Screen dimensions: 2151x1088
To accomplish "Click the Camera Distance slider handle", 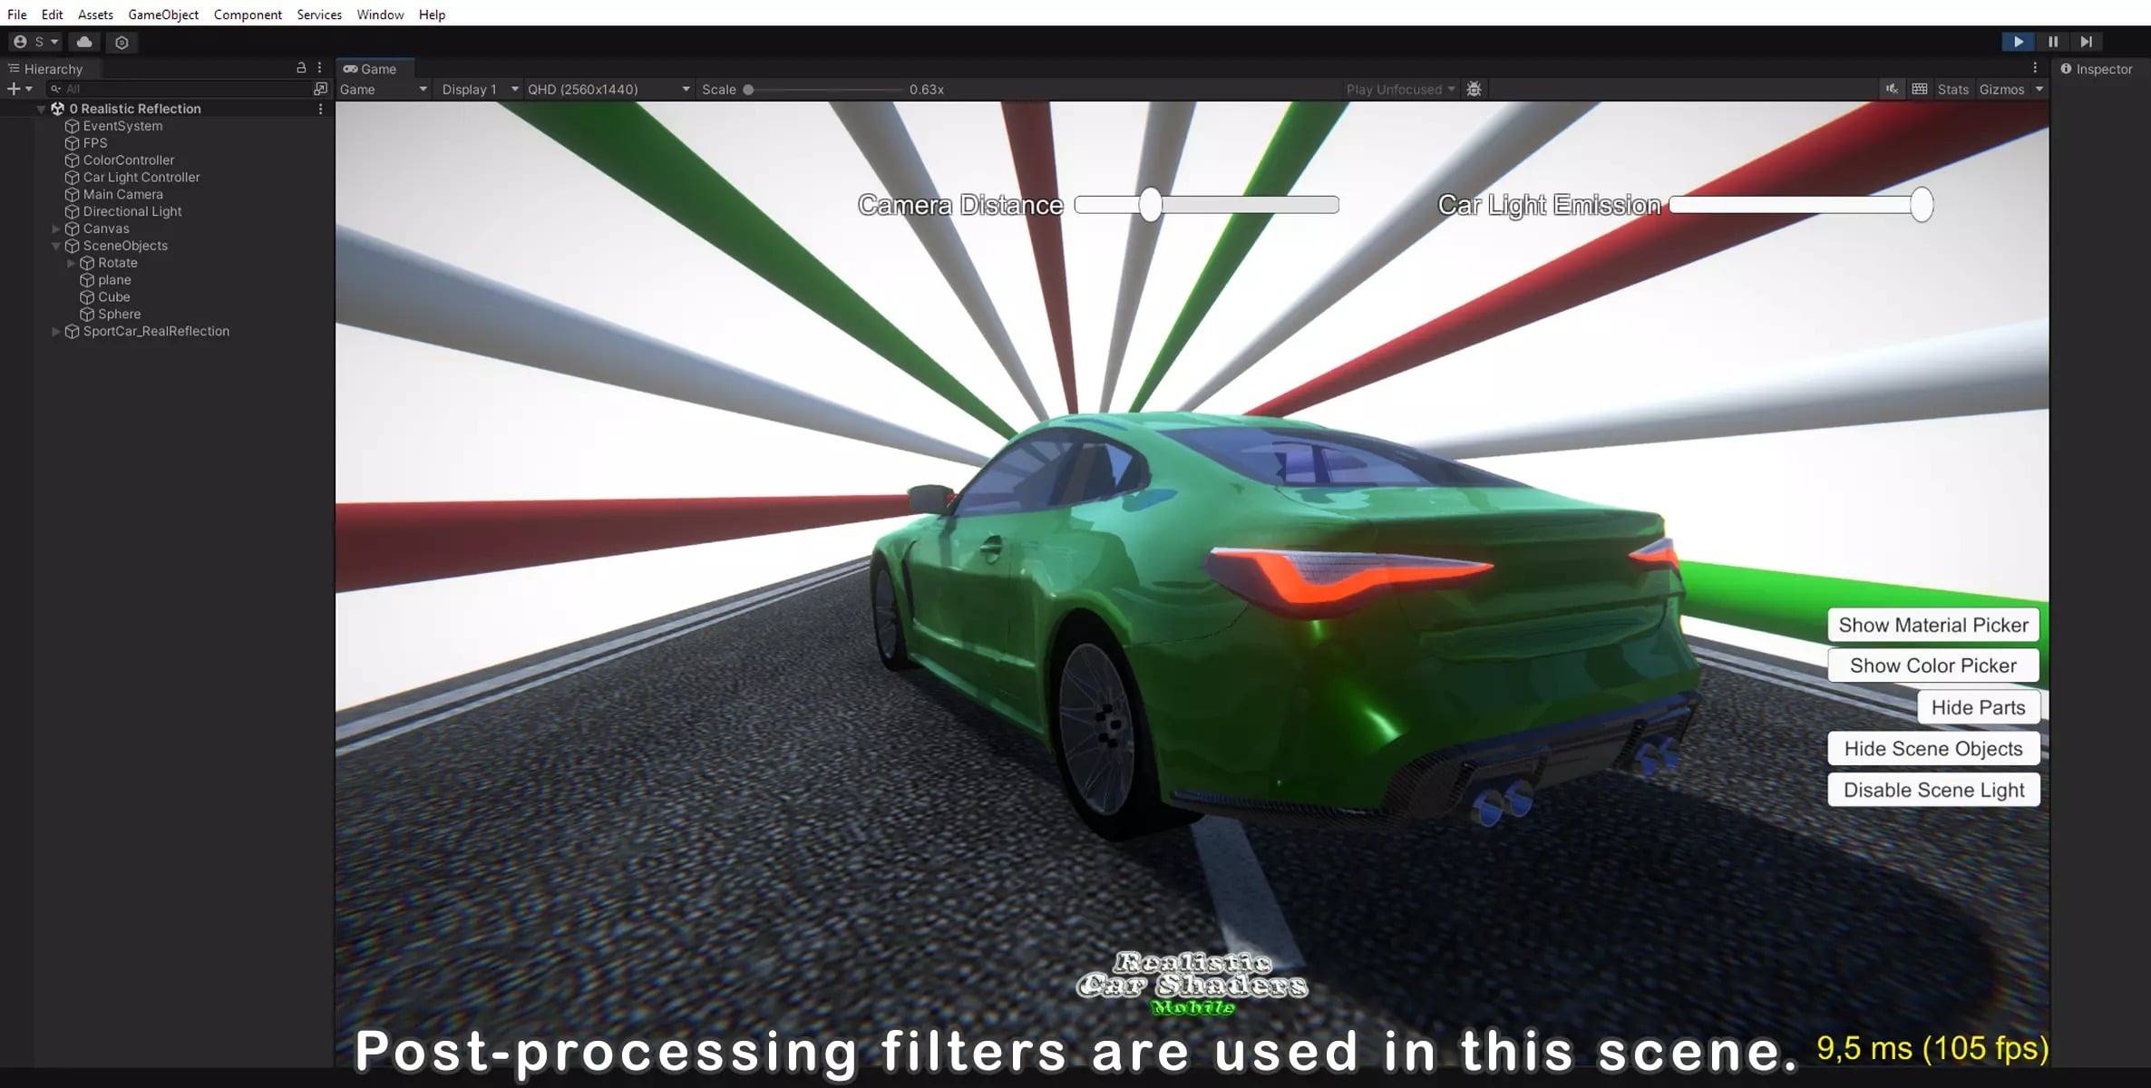I will 1150,205.
